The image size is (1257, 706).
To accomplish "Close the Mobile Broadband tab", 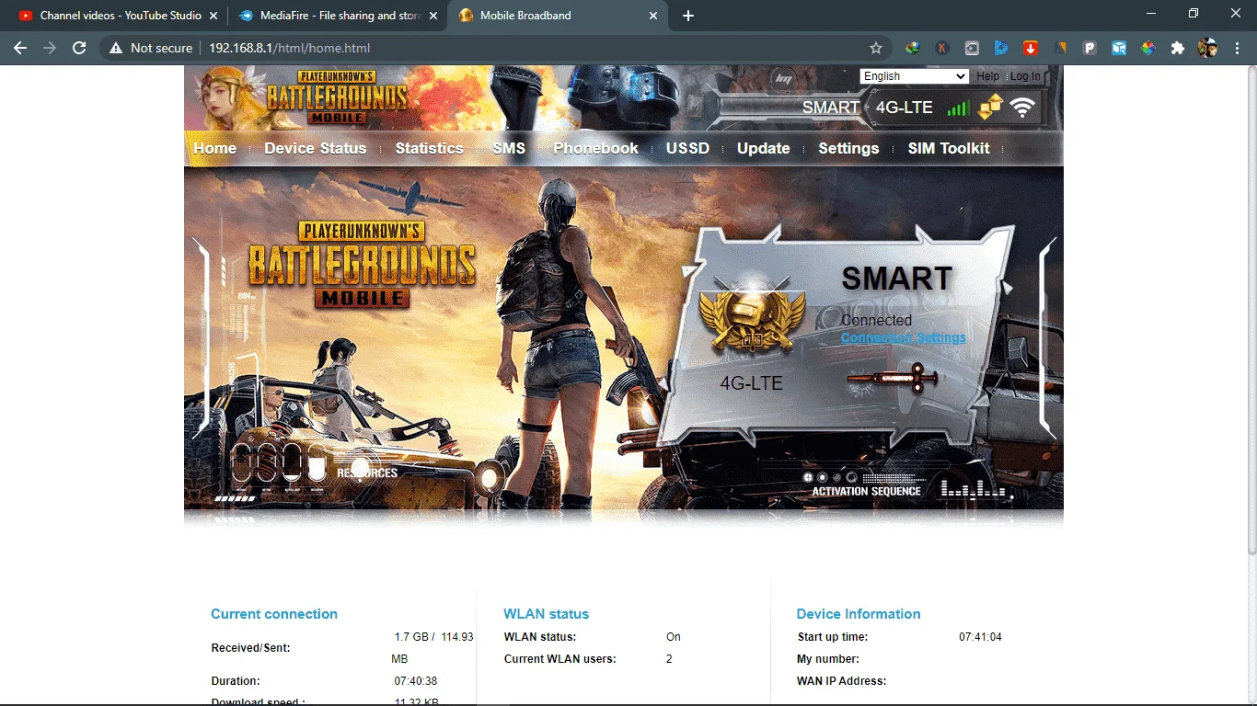I will (654, 16).
